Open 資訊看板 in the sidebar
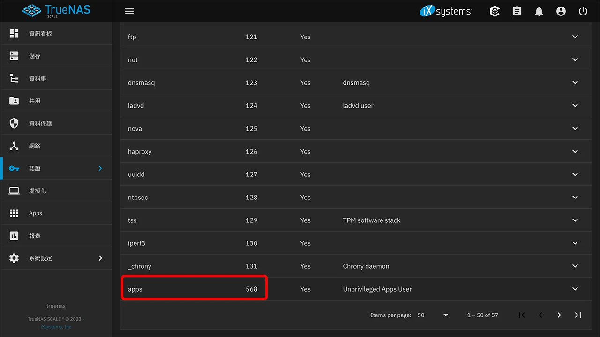Image resolution: width=600 pixels, height=337 pixels. tap(40, 34)
